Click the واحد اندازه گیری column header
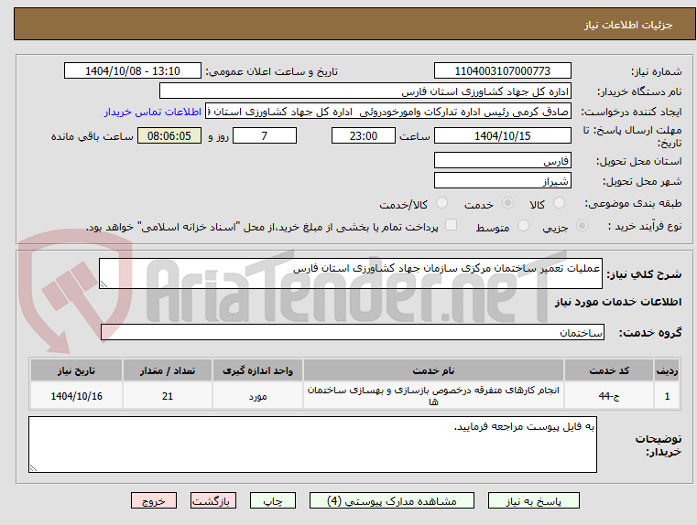 click(x=257, y=370)
